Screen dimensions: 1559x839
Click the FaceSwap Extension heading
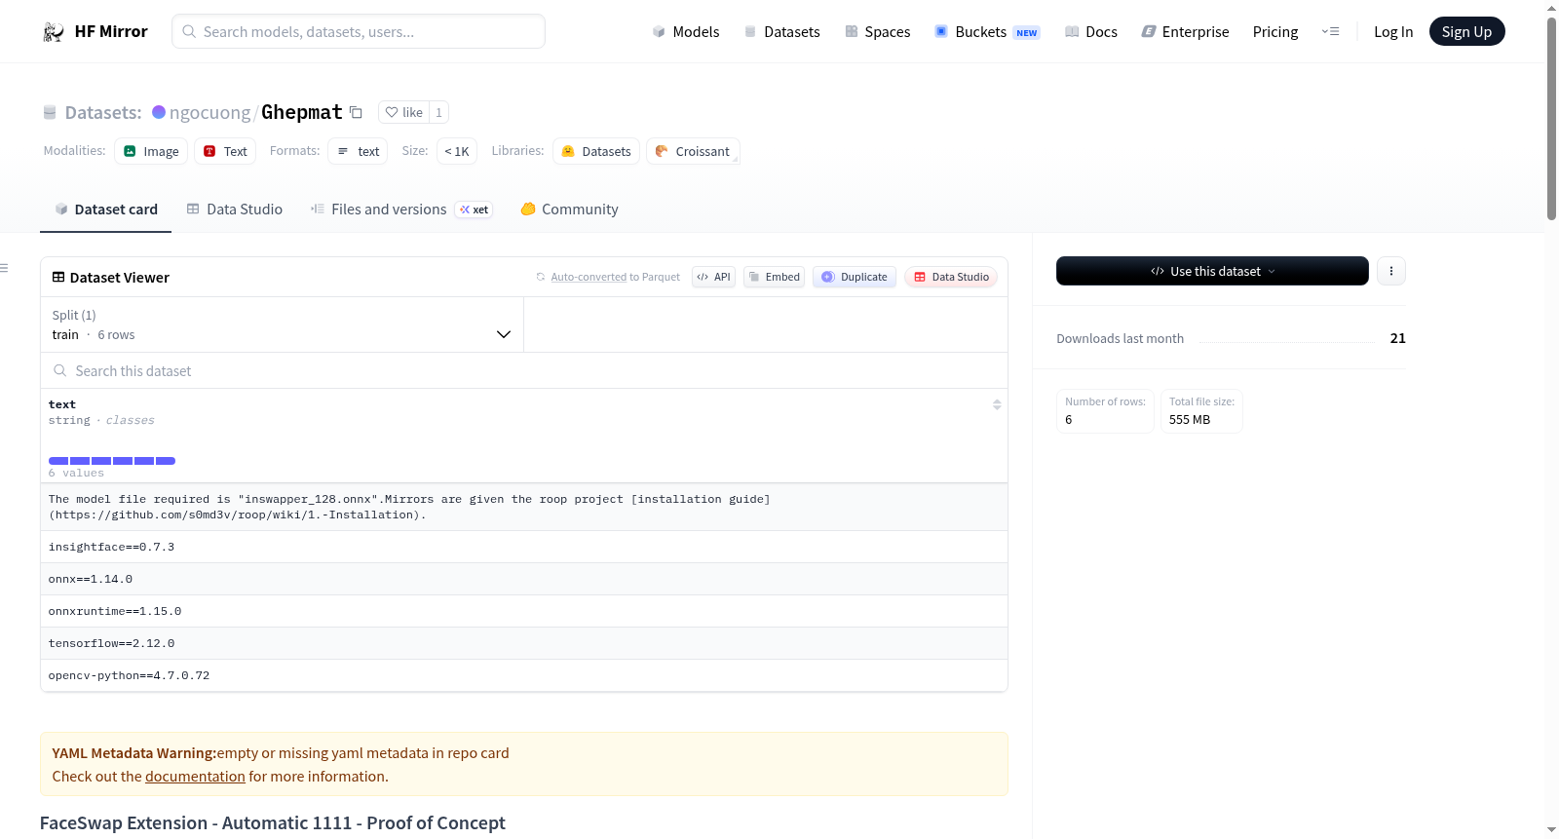(x=273, y=823)
